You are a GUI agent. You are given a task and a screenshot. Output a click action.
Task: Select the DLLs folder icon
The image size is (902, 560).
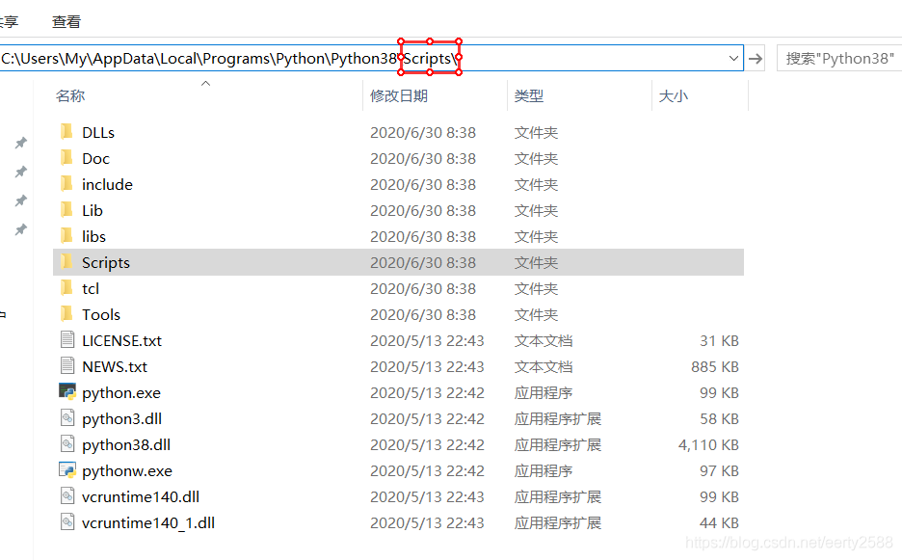click(x=66, y=132)
